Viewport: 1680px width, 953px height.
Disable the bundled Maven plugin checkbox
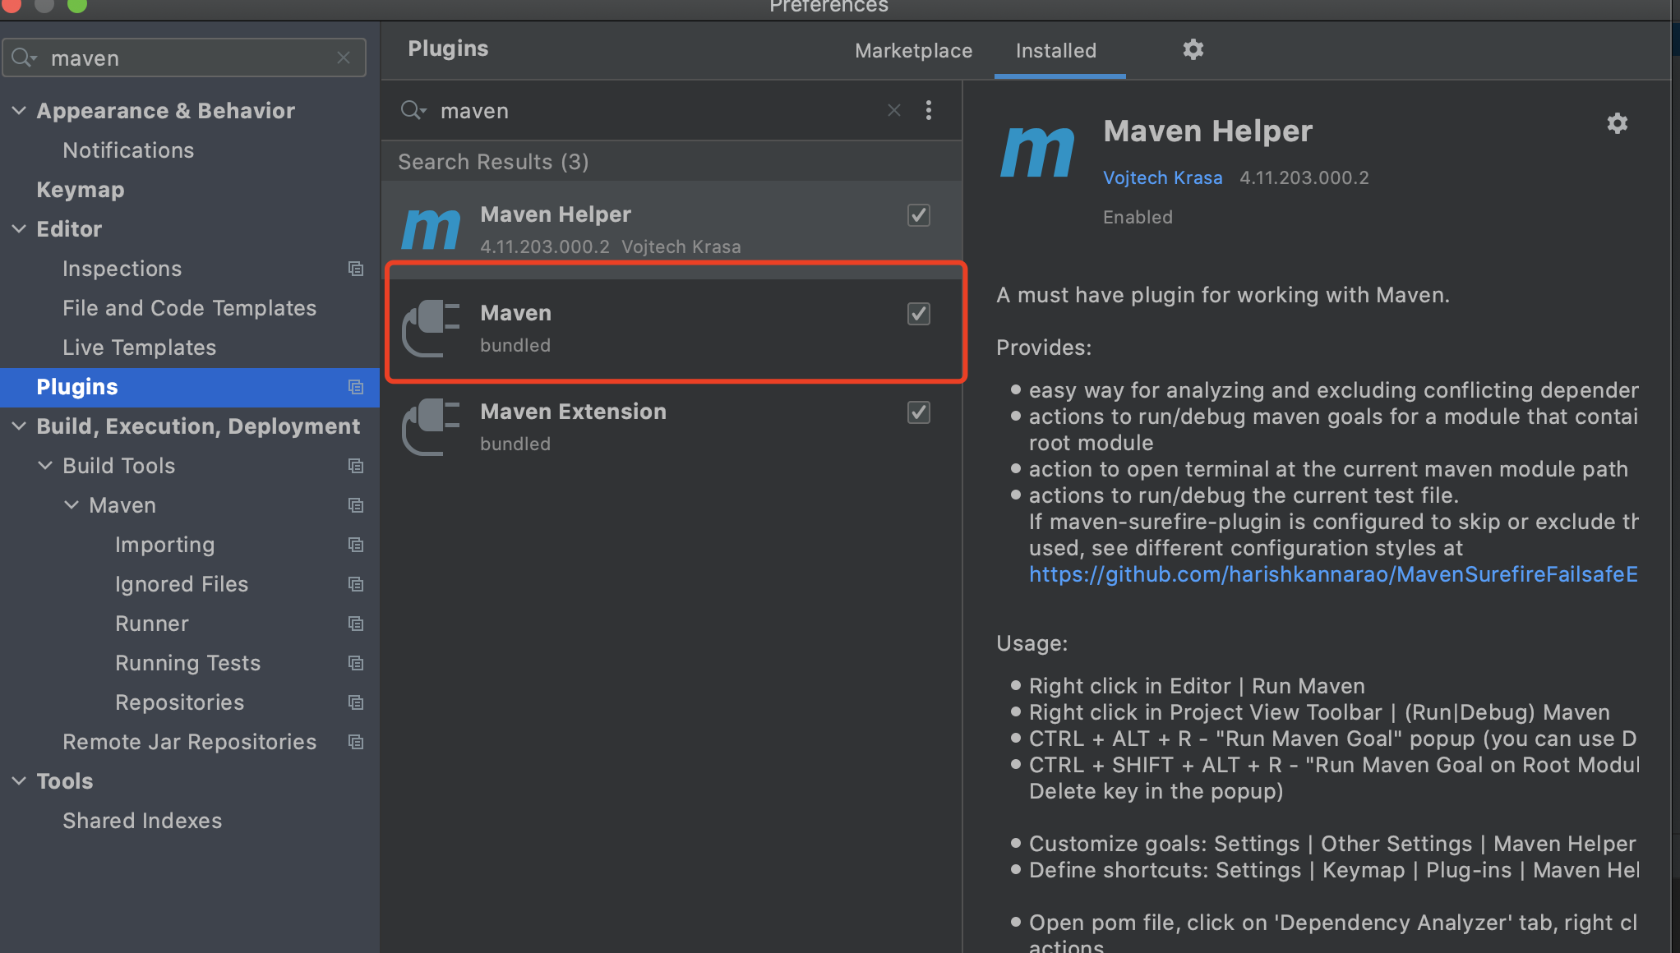(918, 314)
